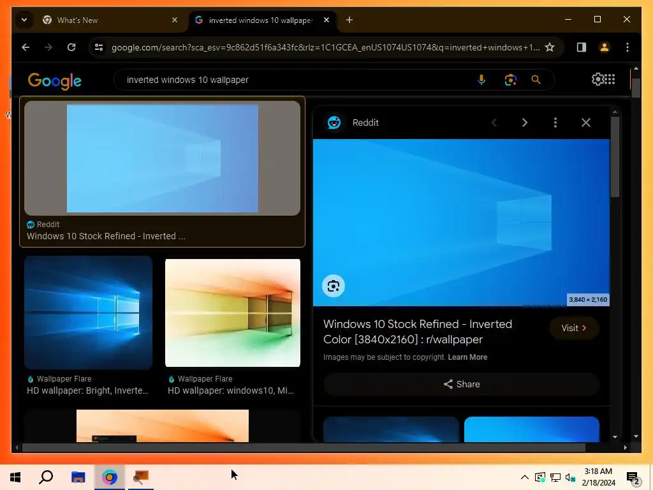
Task: Show hidden system tray icons
Action: pos(525,477)
